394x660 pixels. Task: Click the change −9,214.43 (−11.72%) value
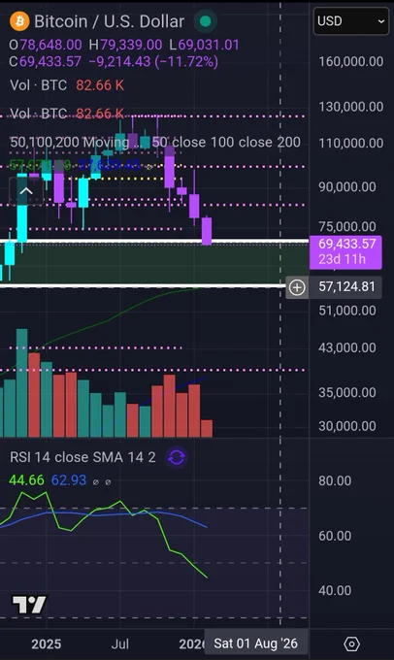[x=153, y=62]
